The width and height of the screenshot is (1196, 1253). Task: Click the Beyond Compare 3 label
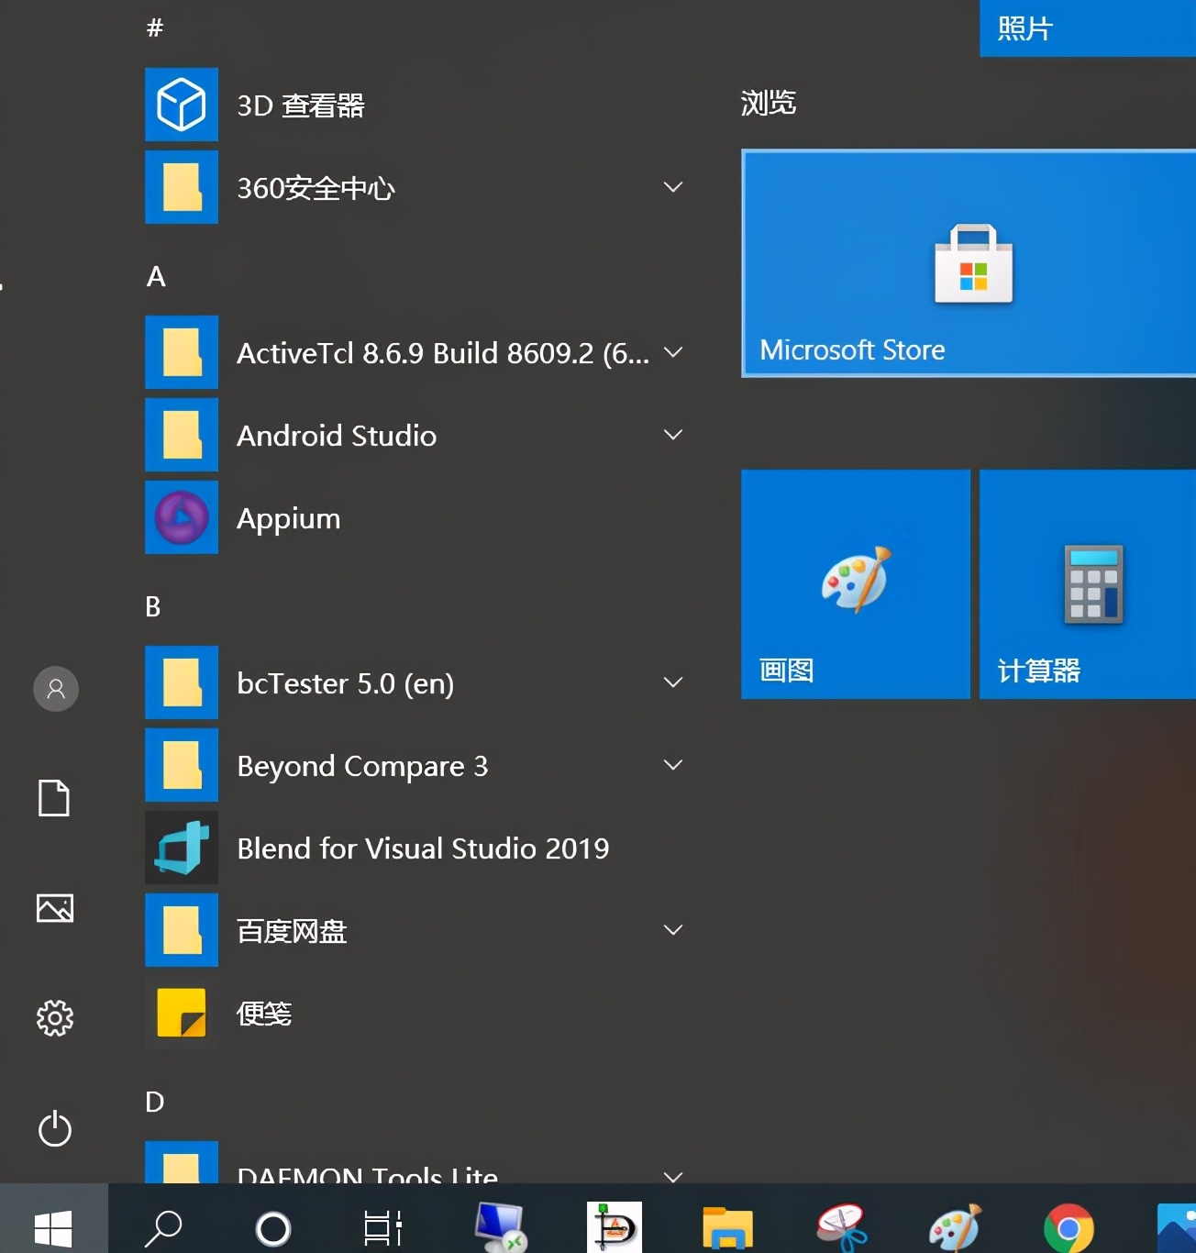(x=362, y=767)
